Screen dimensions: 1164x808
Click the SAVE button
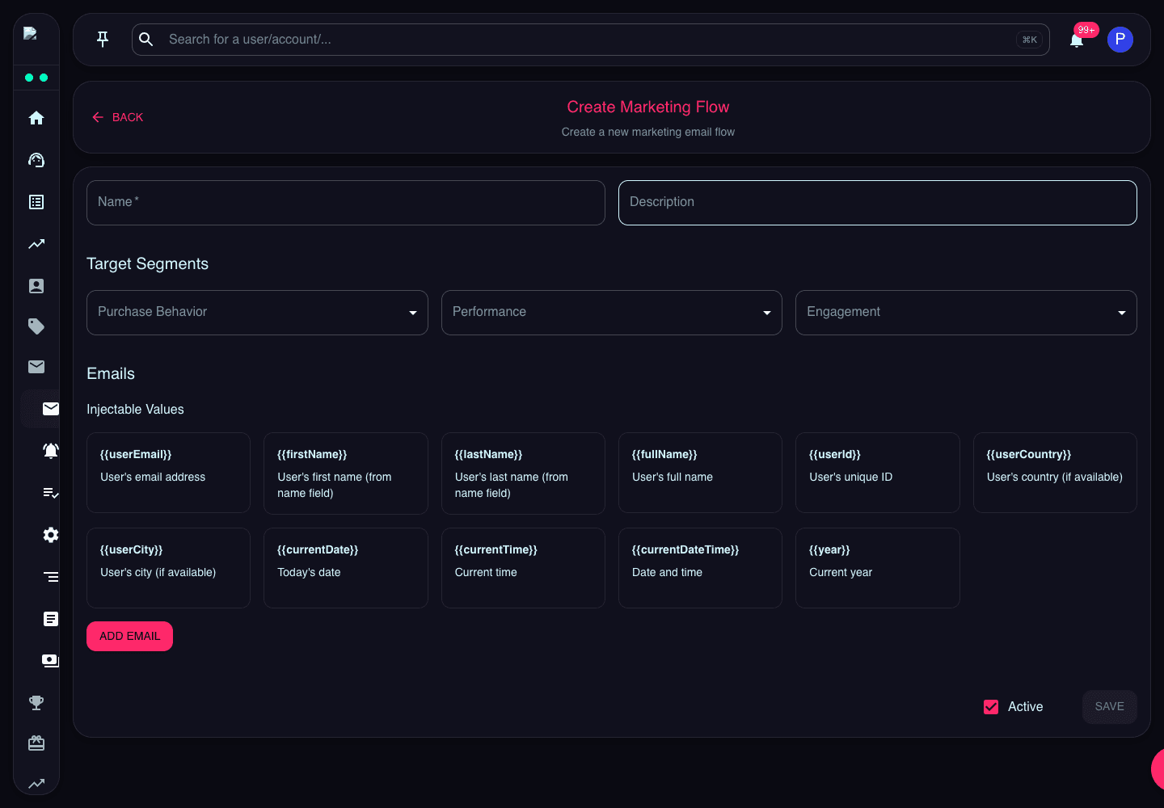coord(1109,707)
